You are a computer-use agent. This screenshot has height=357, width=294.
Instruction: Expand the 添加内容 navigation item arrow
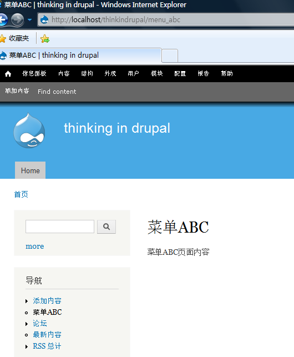[27, 301]
